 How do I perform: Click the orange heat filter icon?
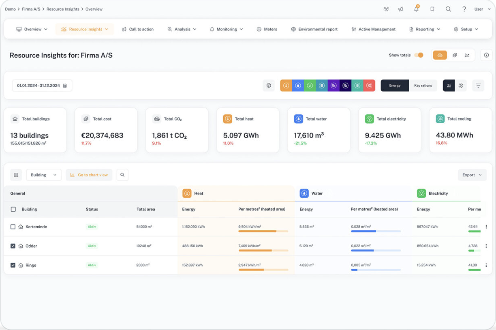286,86
